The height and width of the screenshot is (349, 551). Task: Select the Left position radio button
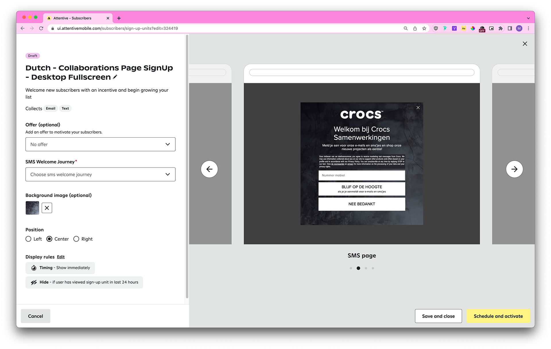click(28, 239)
